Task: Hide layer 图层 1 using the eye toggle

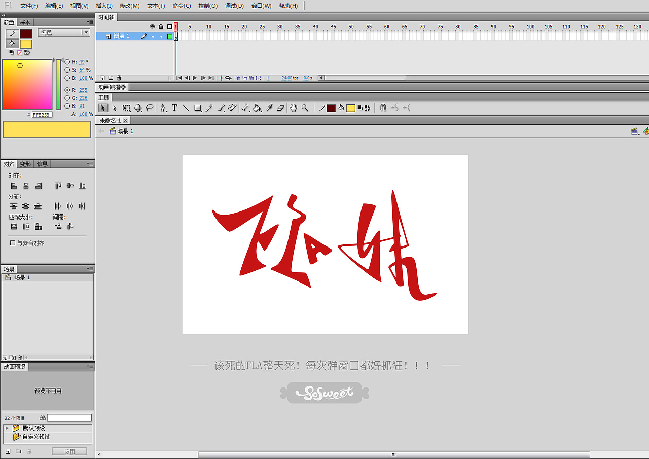Action: [x=152, y=36]
